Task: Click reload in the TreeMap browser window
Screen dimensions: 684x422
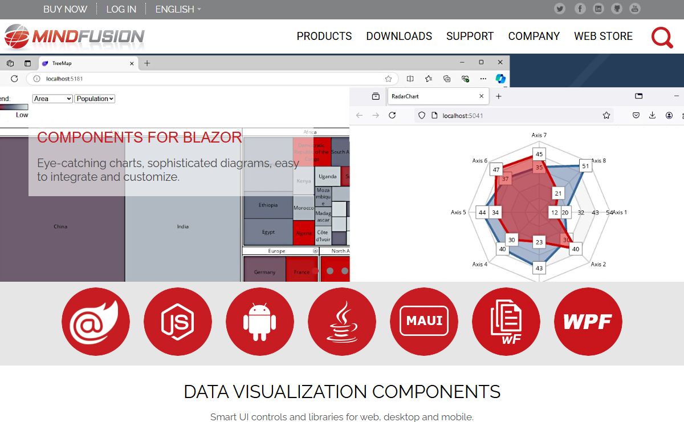Action: [14, 79]
